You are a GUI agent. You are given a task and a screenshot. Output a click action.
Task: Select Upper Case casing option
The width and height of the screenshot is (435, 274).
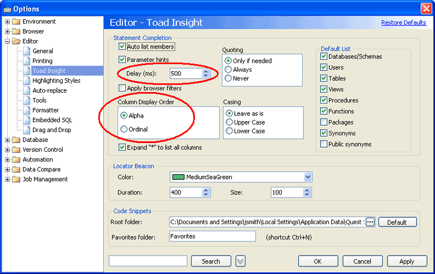[x=229, y=122]
